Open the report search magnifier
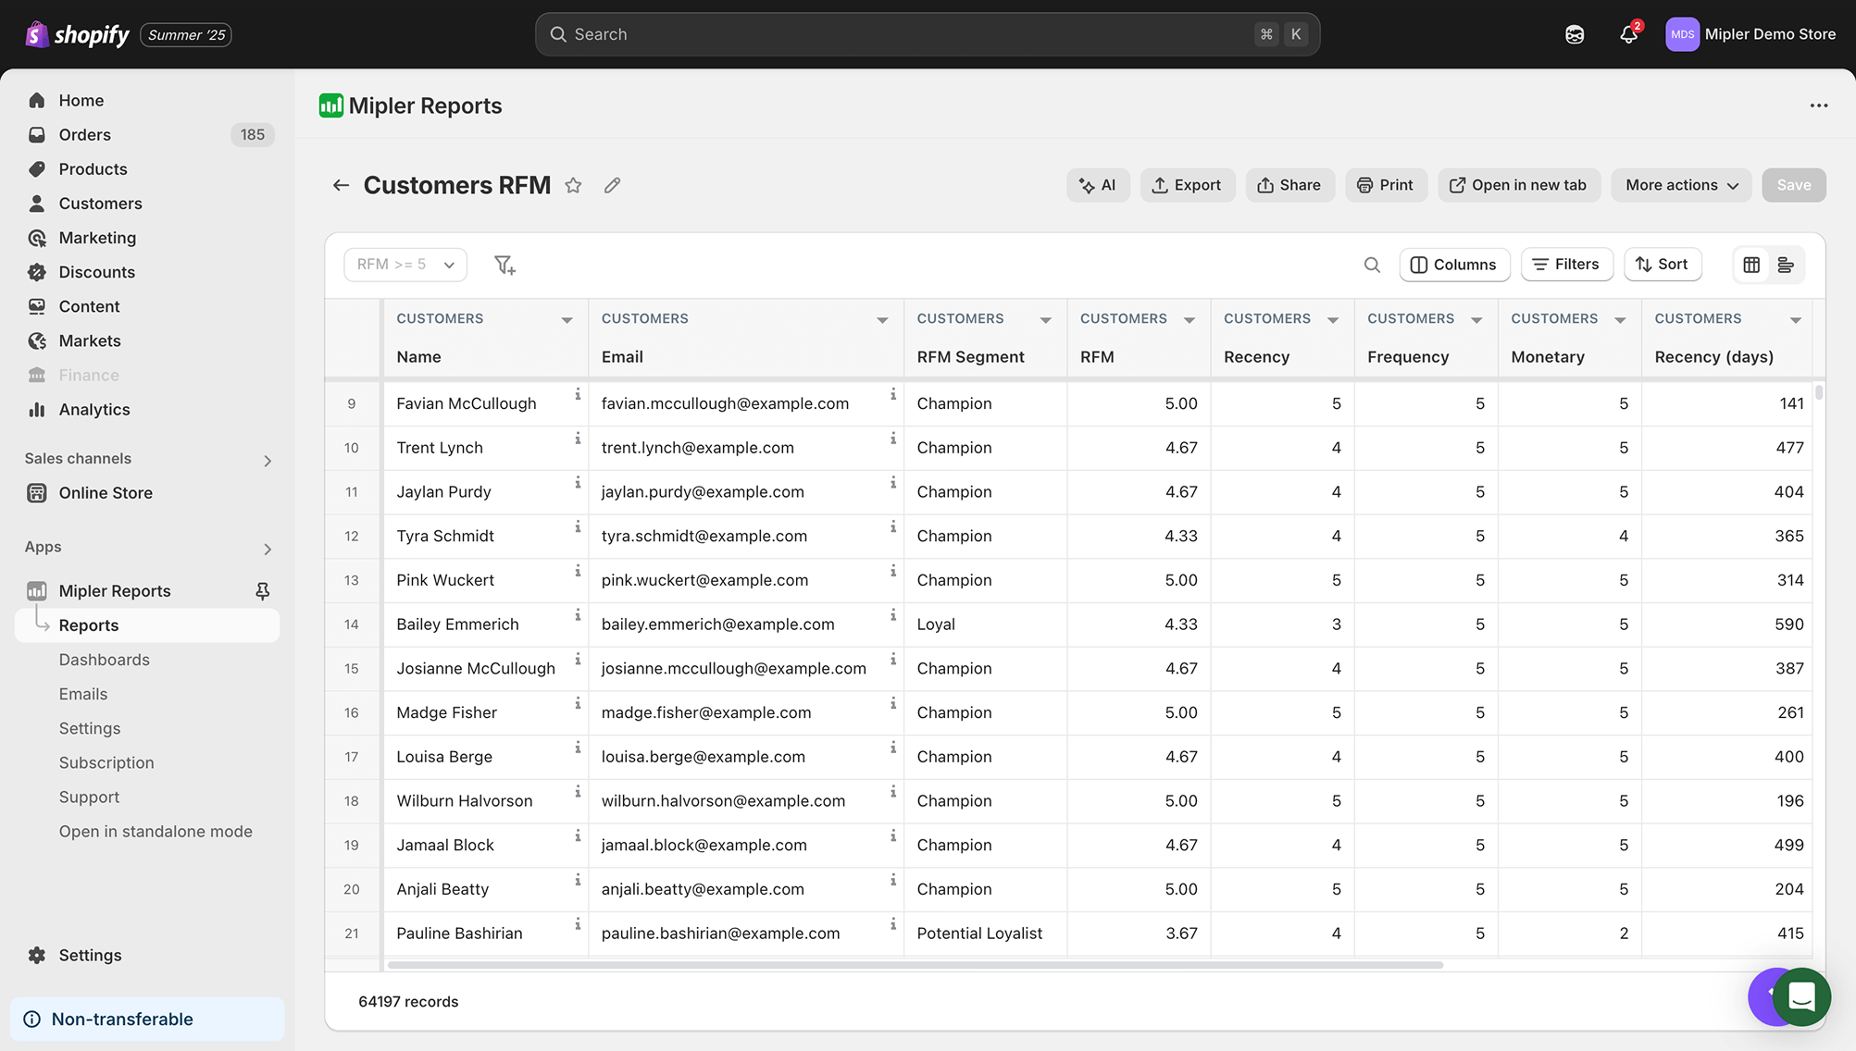Viewport: 1856px width, 1051px height. [x=1373, y=265]
